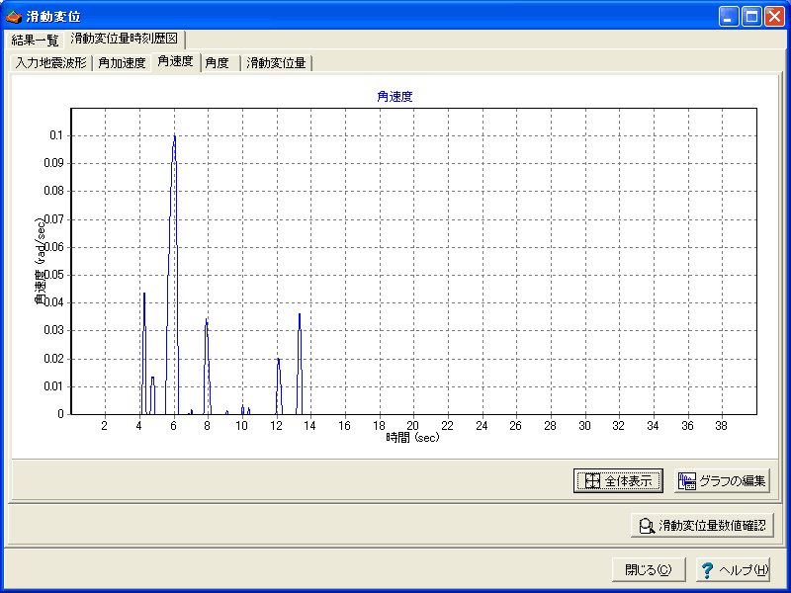This screenshot has height=593, width=791.
Task: Select the 角速度 tab
Action: pos(176,61)
